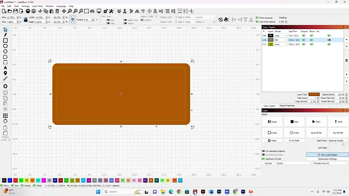The image size is (349, 196).
Task: Open the Mode dropdown for layer C12
Action: [x=281, y=44]
